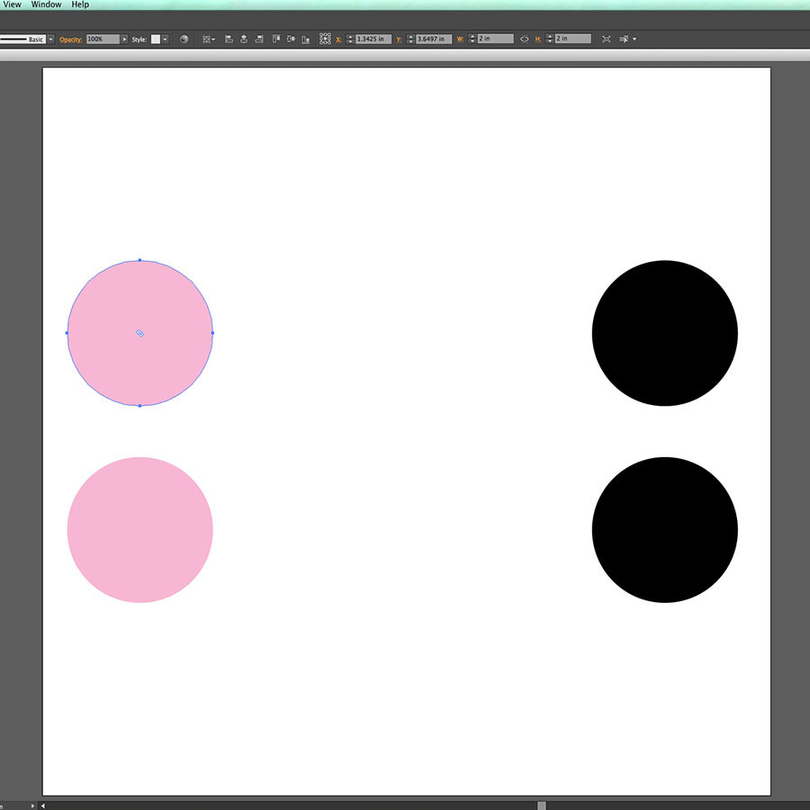Click the height field showing 2 in

[x=573, y=39]
